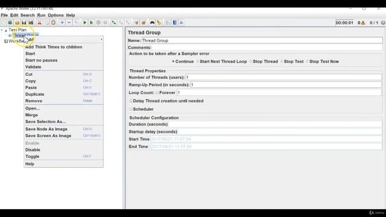The width and height of the screenshot is (386, 217).
Task: Choose Toggle in the context menu
Action: point(63,157)
